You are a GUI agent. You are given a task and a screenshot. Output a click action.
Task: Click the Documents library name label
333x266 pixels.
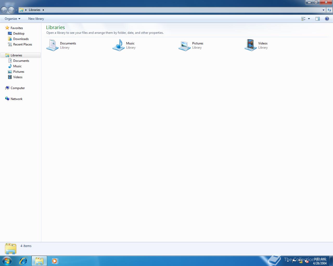68,43
